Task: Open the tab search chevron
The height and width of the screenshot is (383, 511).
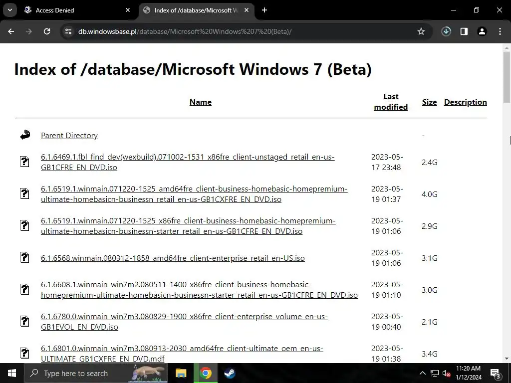Action: click(10, 10)
